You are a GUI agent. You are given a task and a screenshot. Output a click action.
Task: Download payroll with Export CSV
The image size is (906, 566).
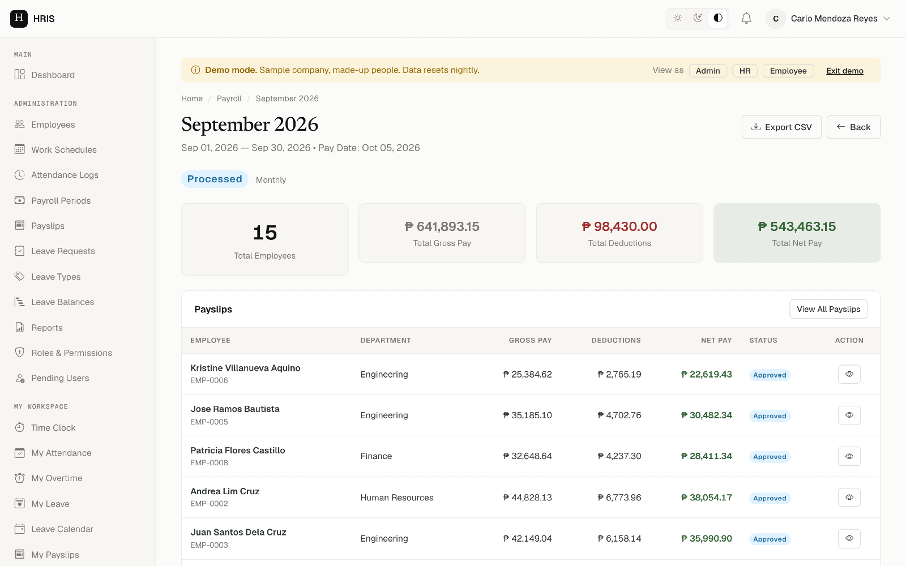[781, 127]
